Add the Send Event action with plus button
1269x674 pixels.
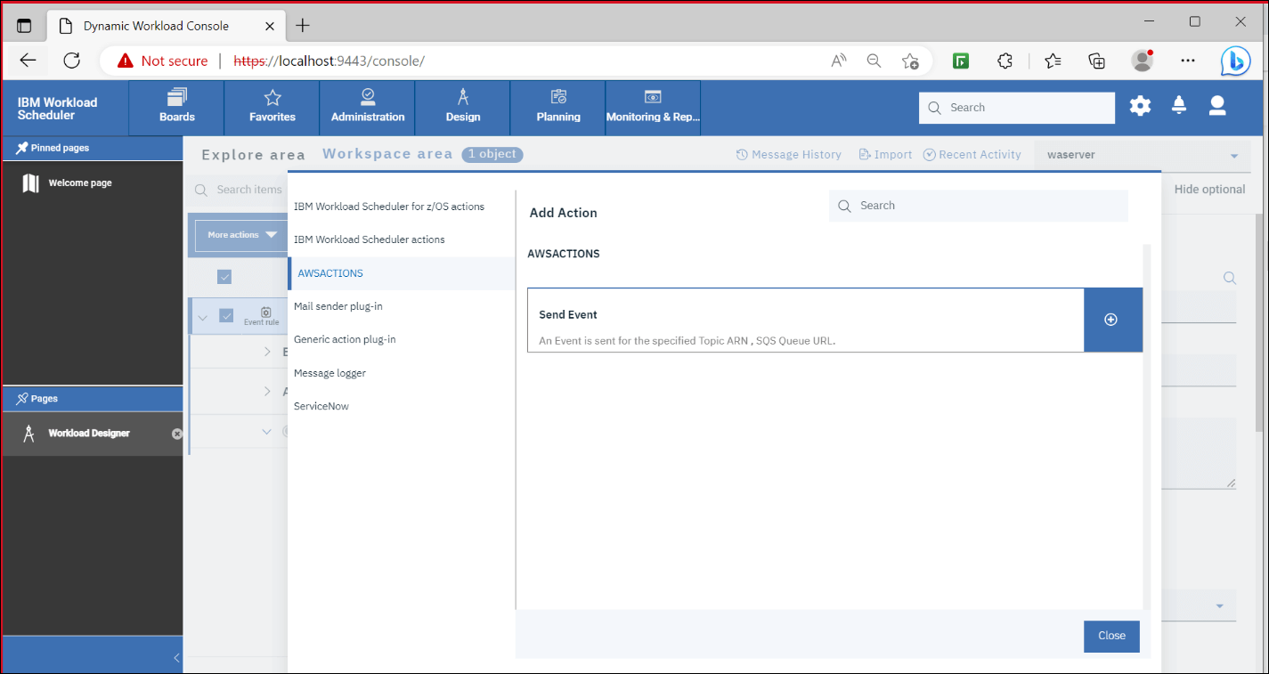point(1111,320)
